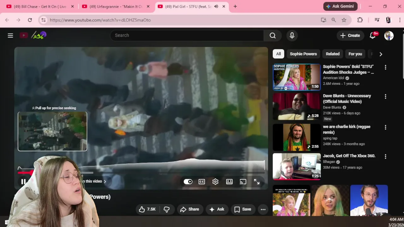Viewport: 404px width, 227px height.
Task: Save video to a playlist
Action: coord(243,209)
